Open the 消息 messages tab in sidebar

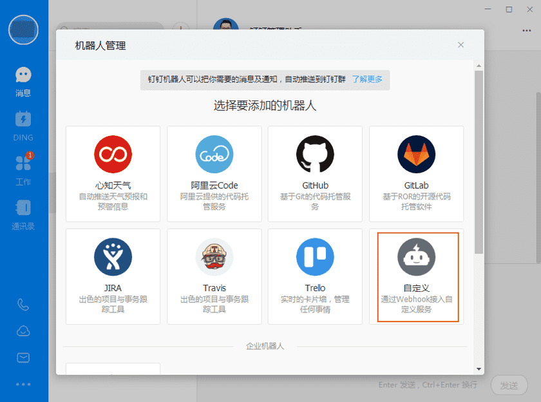coord(23,82)
